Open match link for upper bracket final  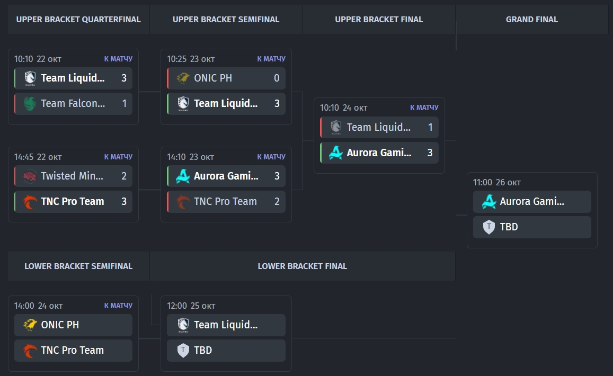point(424,108)
